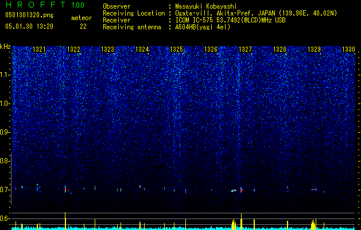Click the 0.7 frequency axis label
The image size is (361, 230).
(5, 190)
